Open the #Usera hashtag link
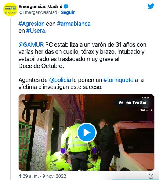 [x=36, y=31]
